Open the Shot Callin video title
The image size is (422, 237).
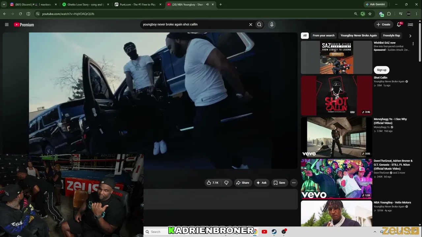[380, 78]
